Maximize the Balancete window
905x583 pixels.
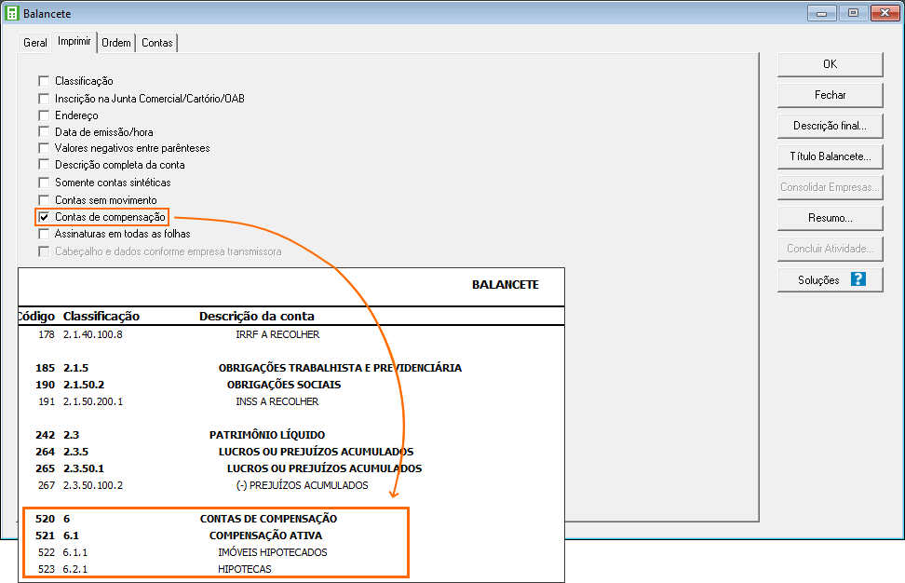(853, 13)
